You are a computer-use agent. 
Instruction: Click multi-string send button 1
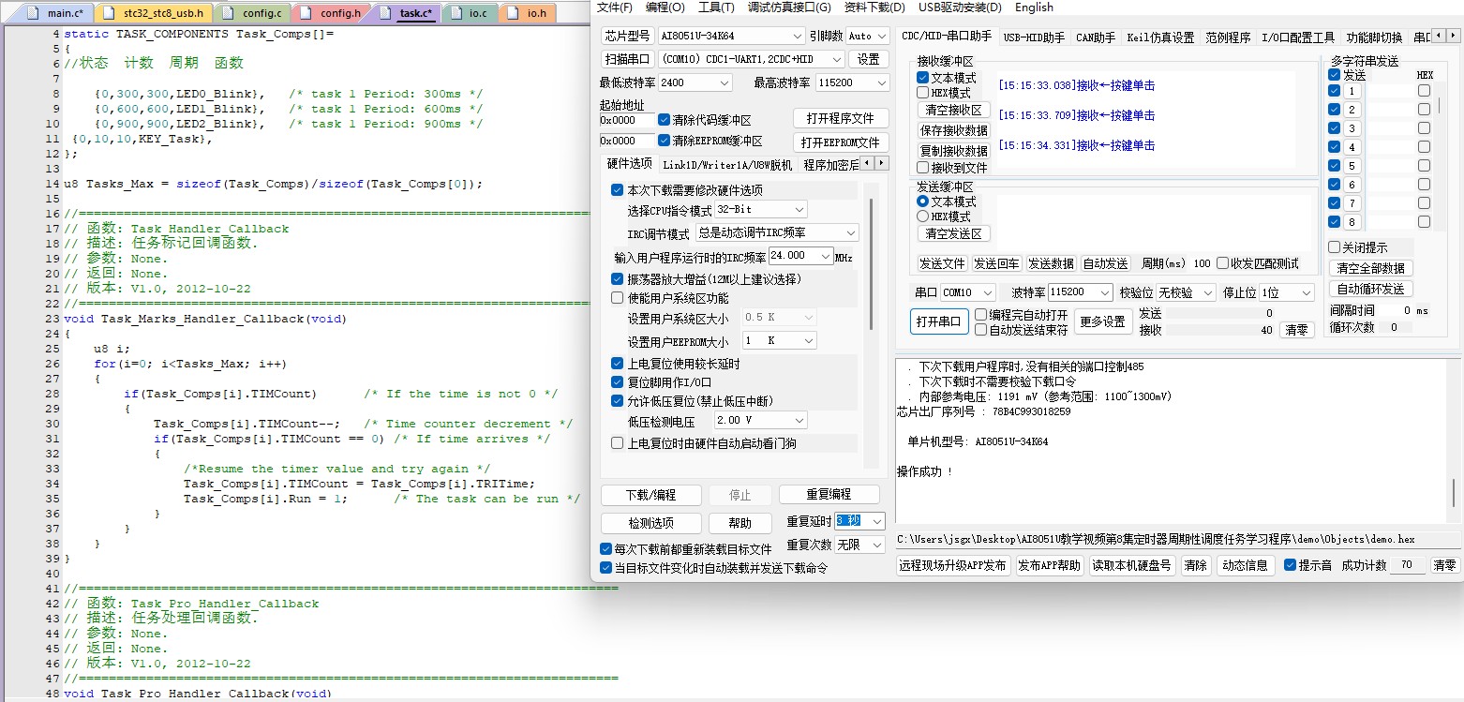pyautogui.click(x=1352, y=91)
